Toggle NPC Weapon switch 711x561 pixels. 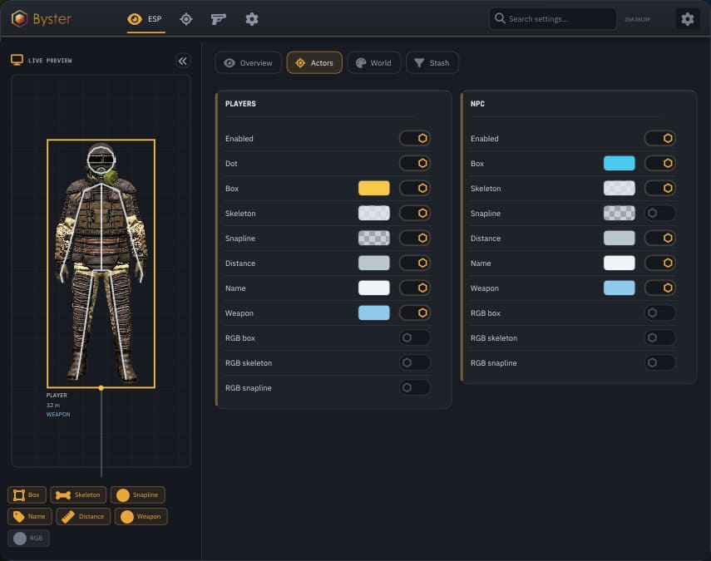pyautogui.click(x=659, y=288)
